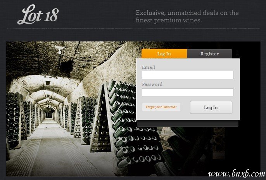The width and height of the screenshot is (266, 180).
Task: Click the premium wines tagline text
Action: (187, 16)
